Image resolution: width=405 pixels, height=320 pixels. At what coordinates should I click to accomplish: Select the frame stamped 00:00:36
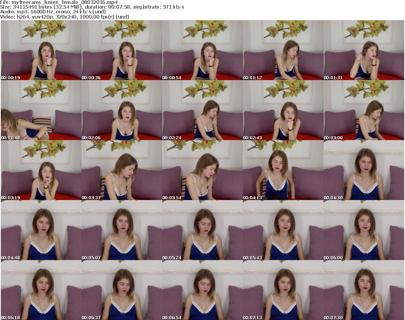tap(122, 50)
